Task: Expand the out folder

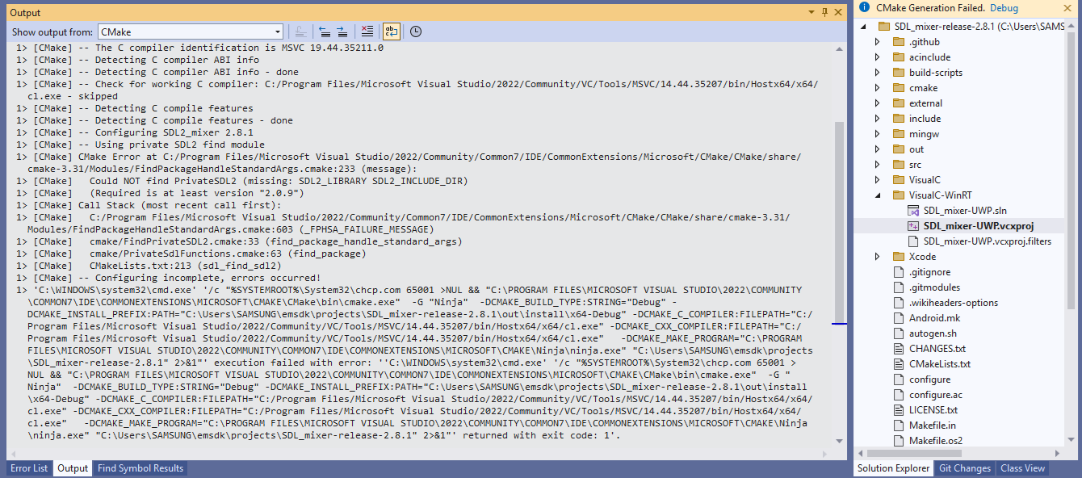Action: coord(878,149)
